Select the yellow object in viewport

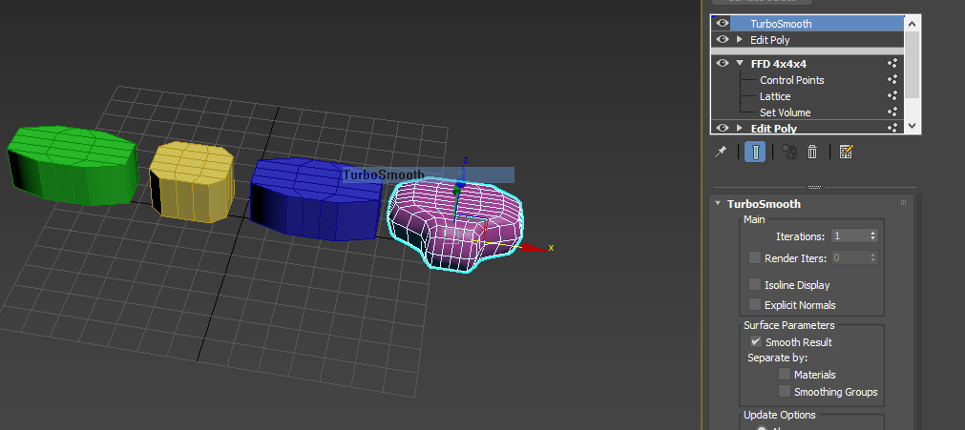click(x=192, y=181)
